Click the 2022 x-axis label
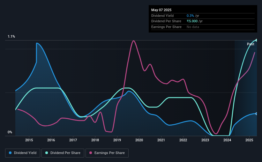The width and height of the screenshot is (262, 162). 183,140
